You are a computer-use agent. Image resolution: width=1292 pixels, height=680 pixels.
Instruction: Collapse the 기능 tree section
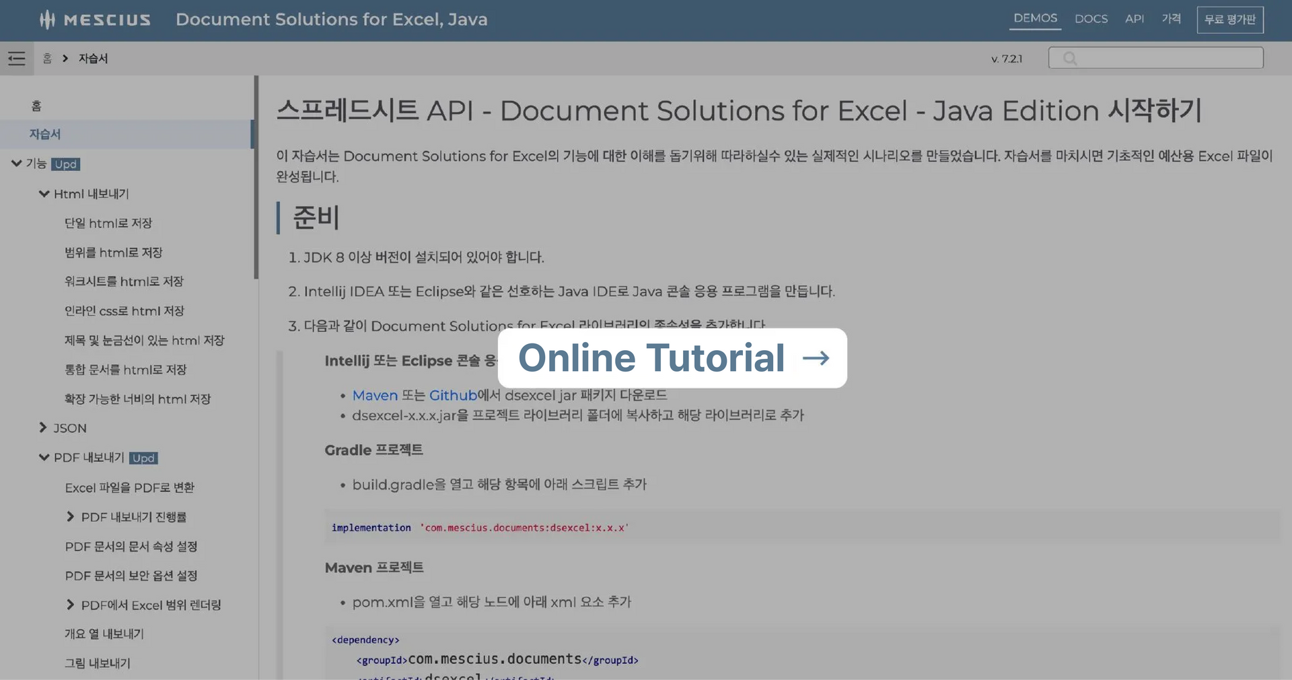point(17,164)
